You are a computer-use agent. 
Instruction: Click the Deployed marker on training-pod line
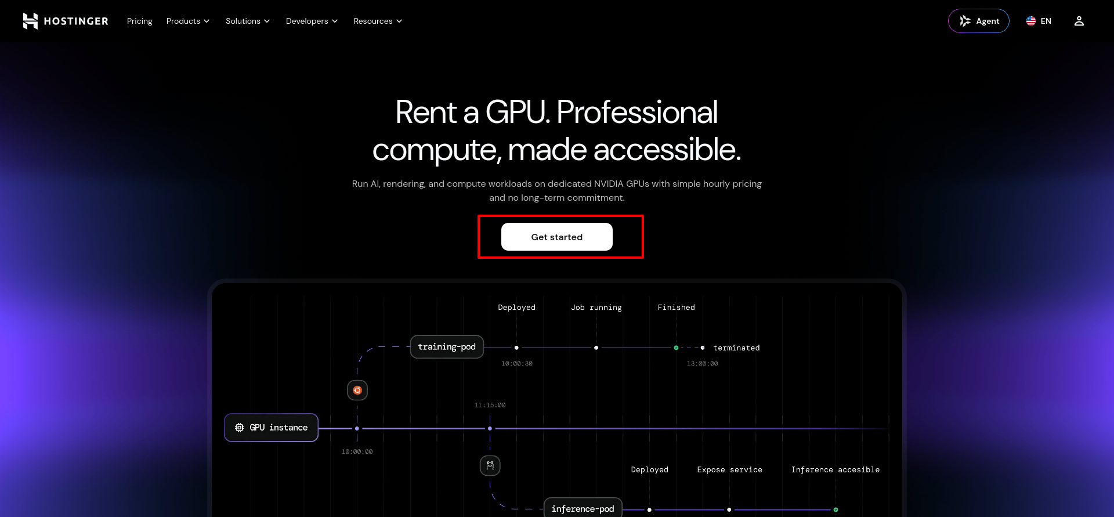click(516, 348)
